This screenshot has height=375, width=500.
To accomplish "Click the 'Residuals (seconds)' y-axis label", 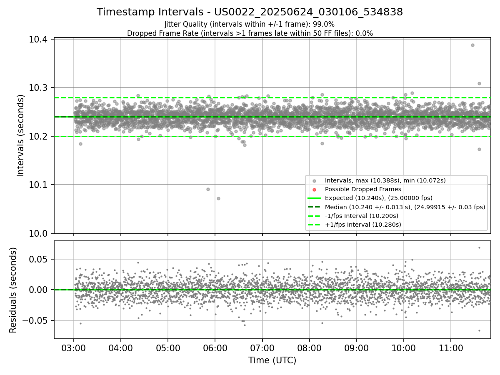I will 13,290.
